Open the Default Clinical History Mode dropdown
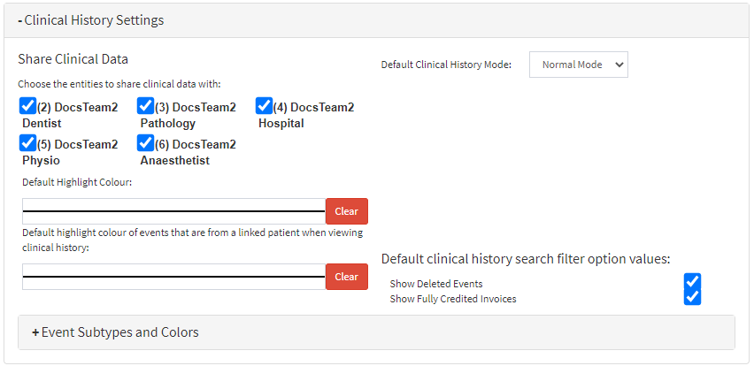Screen dimensions: 754x366 pyautogui.click(x=578, y=65)
